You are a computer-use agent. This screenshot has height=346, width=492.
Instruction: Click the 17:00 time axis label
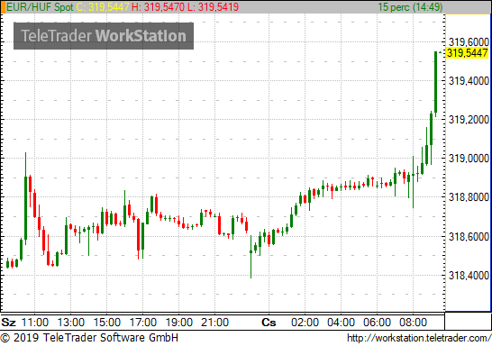pyautogui.click(x=143, y=323)
